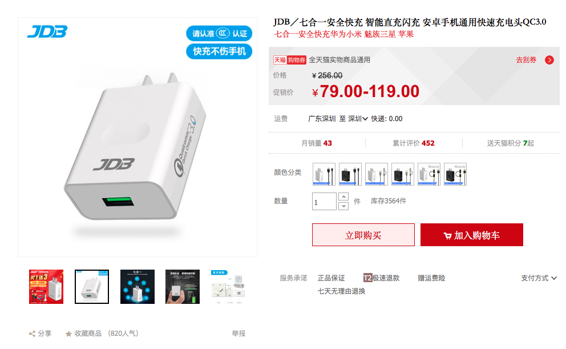Click the cart icon in 加入购物车 button
This screenshot has width=566, height=349.
tap(447, 236)
